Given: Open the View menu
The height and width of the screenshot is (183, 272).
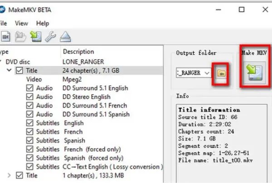Looking at the screenshot, I should (x=21, y=23).
